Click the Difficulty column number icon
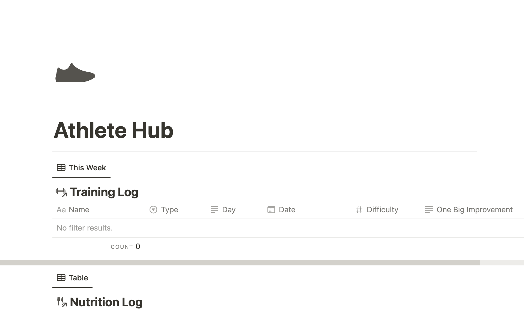524x327 pixels. coord(359,210)
